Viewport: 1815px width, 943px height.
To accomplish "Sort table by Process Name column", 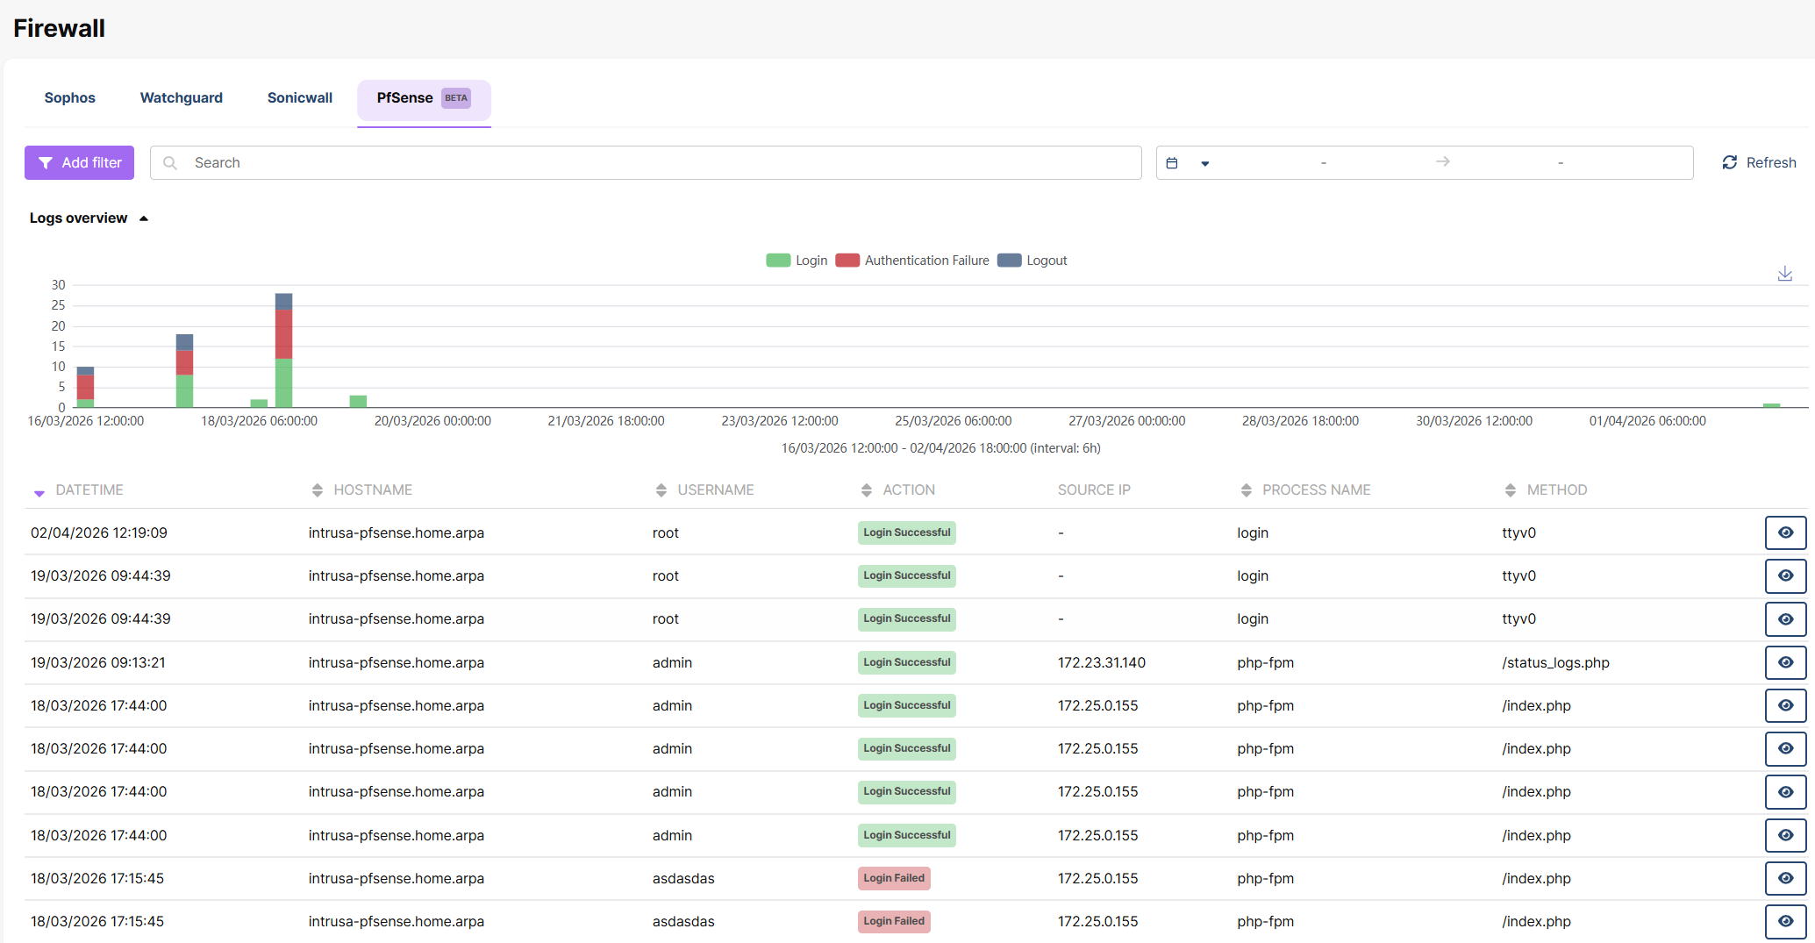I will (1246, 490).
